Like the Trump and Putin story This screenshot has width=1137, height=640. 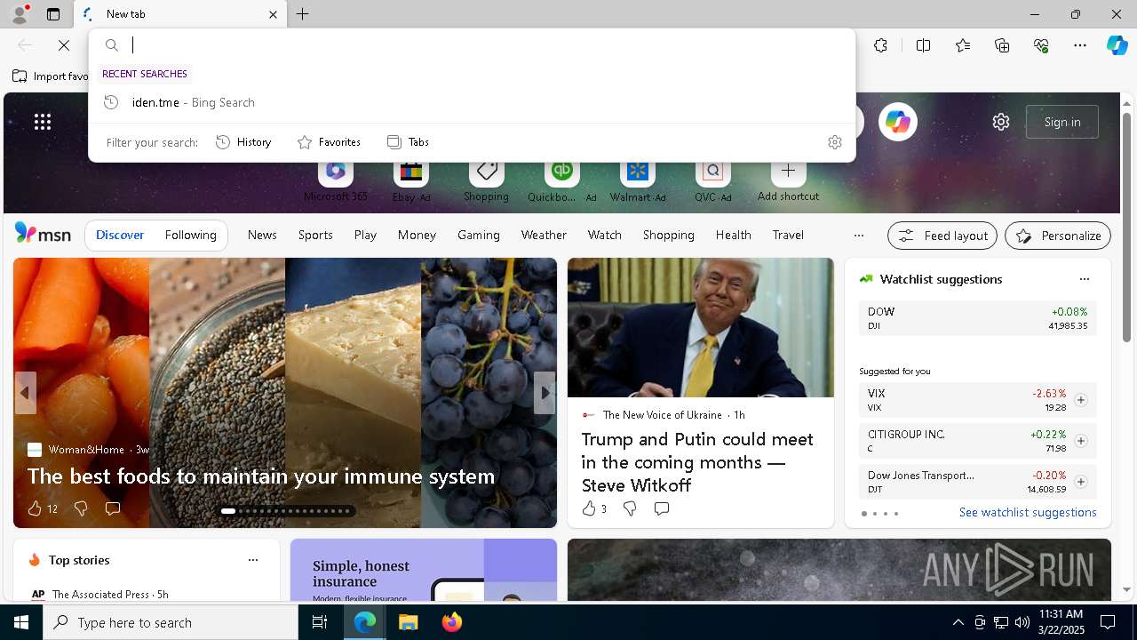[x=594, y=508]
